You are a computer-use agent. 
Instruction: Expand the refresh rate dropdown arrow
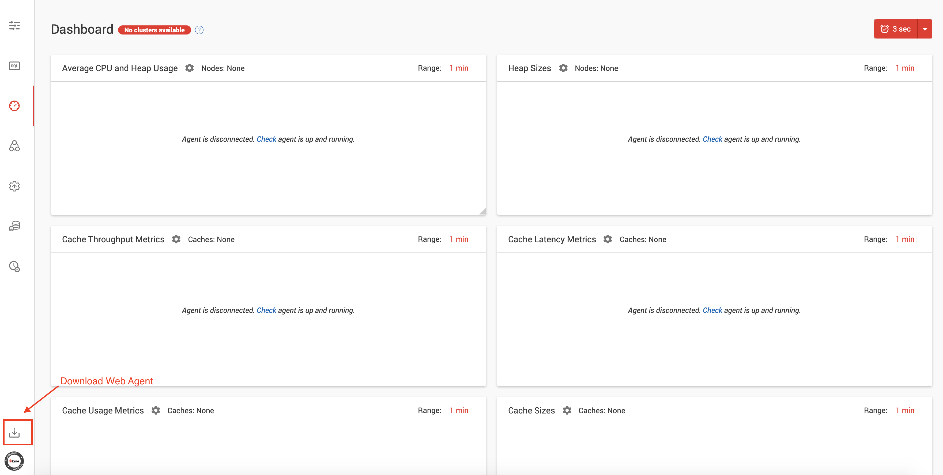tap(925, 29)
